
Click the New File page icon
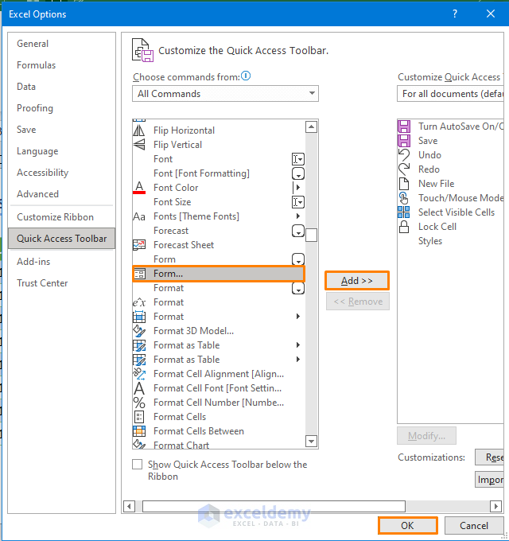pyautogui.click(x=404, y=184)
